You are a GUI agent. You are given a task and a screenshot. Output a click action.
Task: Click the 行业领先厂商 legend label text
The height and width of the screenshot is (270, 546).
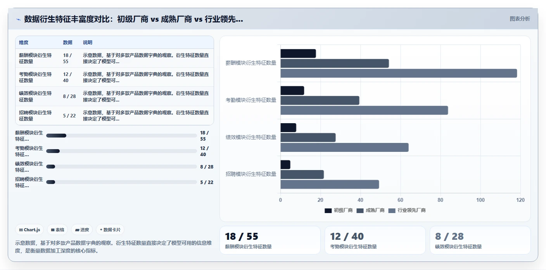(411, 210)
